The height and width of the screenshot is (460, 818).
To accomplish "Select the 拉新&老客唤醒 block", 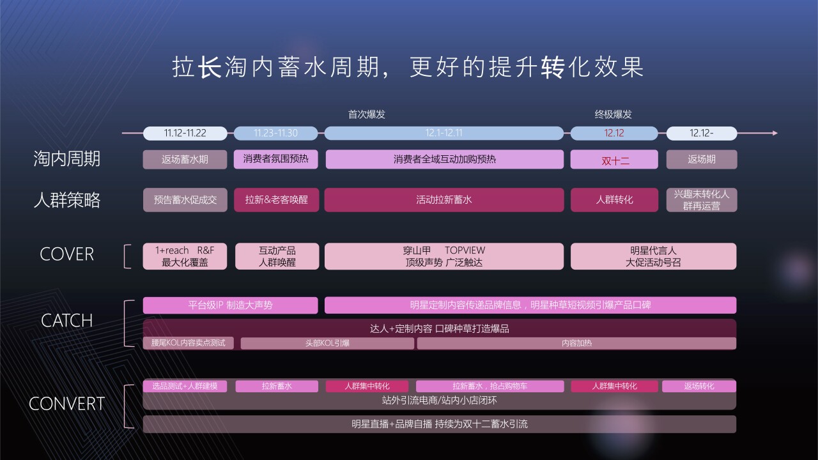I will pos(276,200).
